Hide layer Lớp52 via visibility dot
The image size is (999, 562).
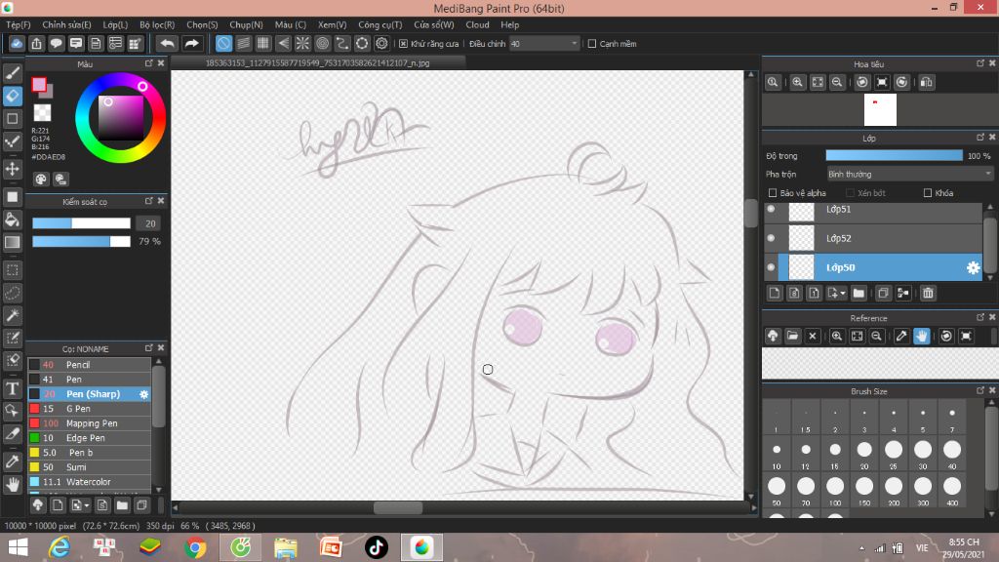point(771,238)
